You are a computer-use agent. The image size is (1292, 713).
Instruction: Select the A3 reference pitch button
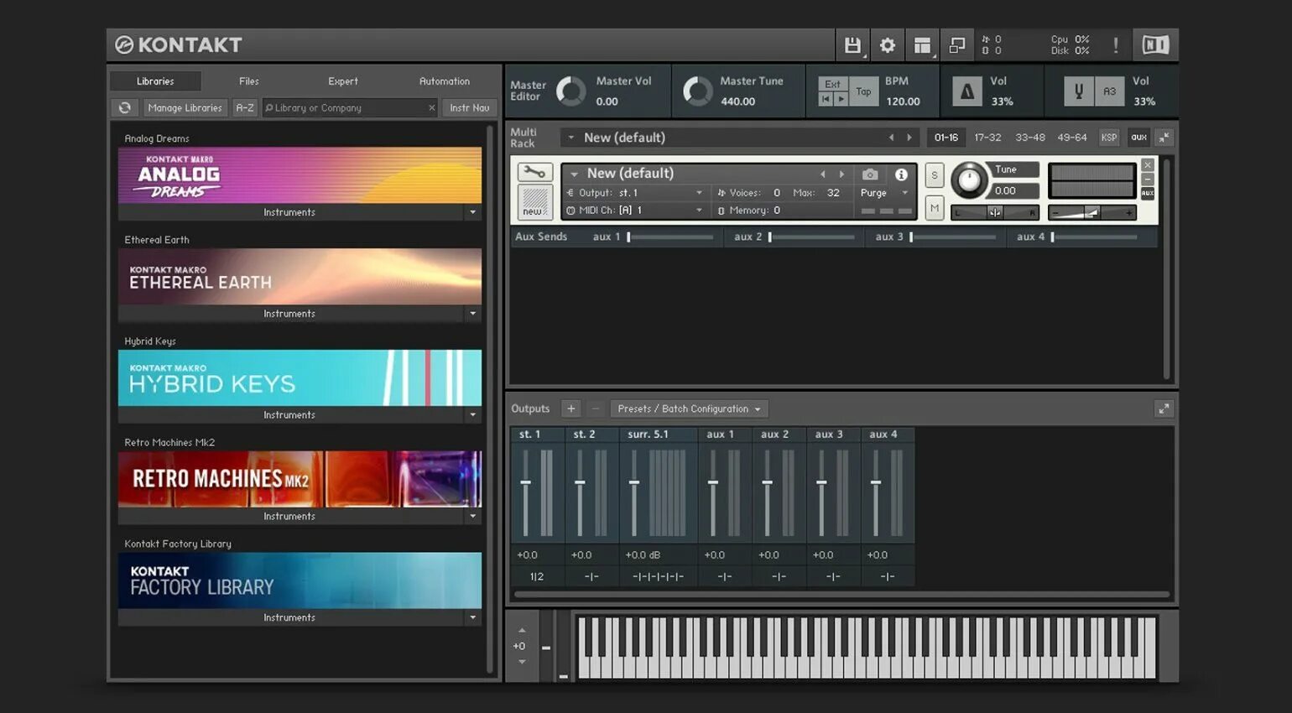click(1109, 91)
